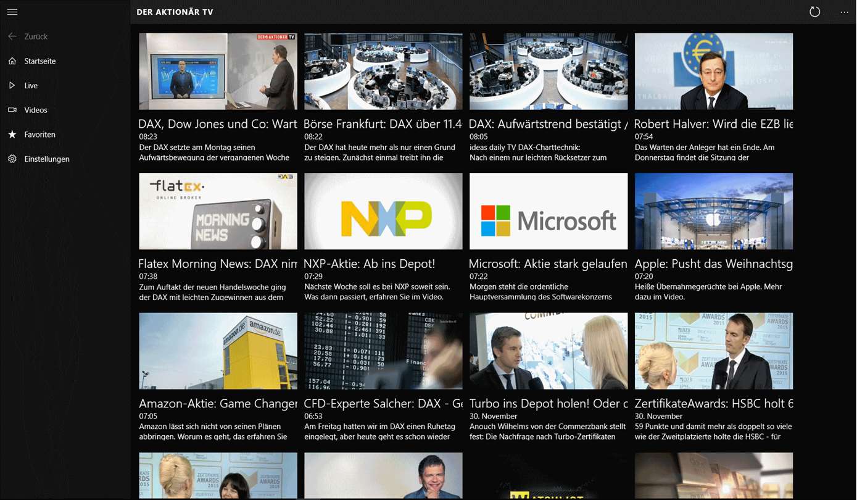This screenshot has height=500, width=857.
Task: Click the 08:22 timestamp text
Action: pos(313,137)
